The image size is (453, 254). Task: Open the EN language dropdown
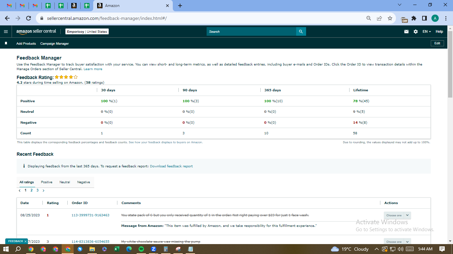tap(426, 31)
